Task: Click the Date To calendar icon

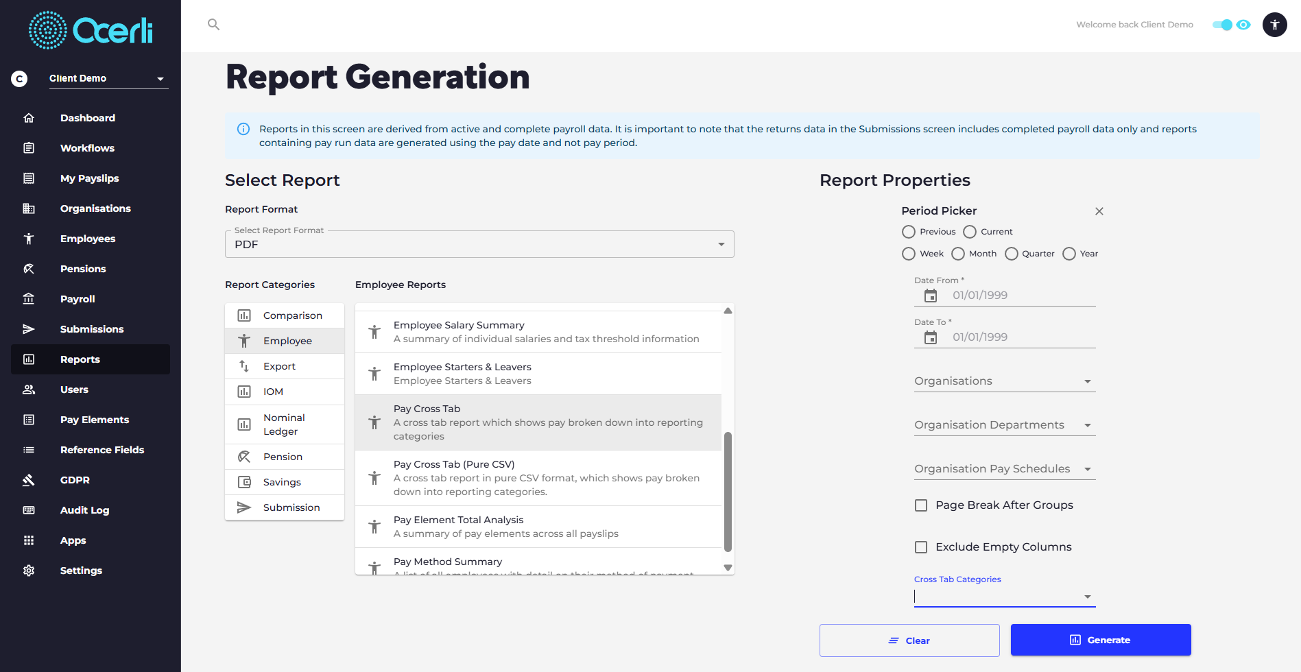Action: pyautogui.click(x=931, y=337)
